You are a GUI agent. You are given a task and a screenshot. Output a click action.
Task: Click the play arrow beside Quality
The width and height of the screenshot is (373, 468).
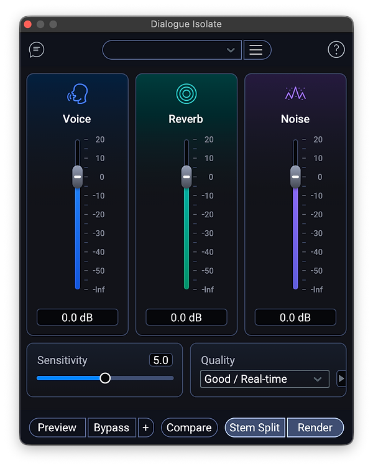[341, 378]
